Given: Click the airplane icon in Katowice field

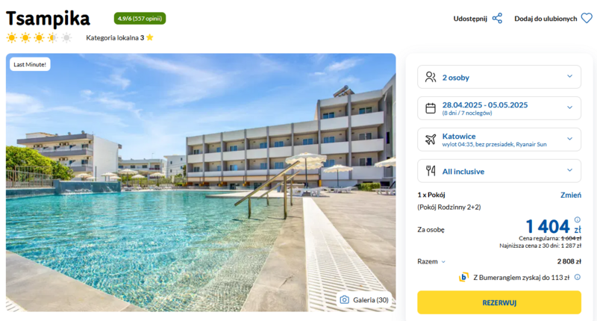Looking at the screenshot, I should 431,140.
